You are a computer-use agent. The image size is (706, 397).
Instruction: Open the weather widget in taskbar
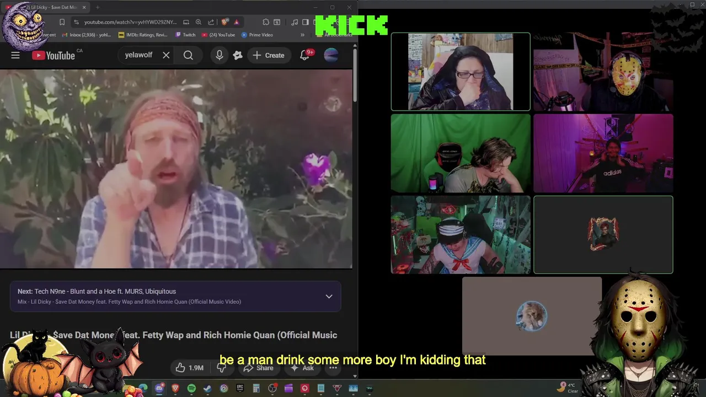568,388
